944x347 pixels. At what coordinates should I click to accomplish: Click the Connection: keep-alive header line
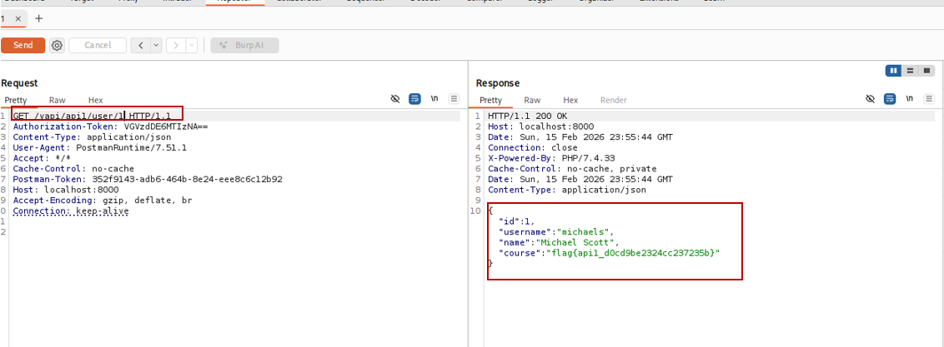coord(71,211)
